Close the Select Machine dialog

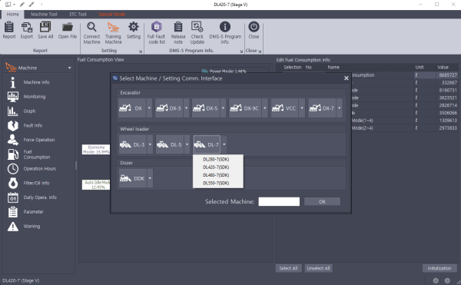[347, 78]
